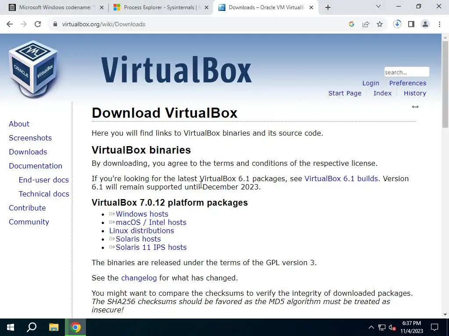Open Downloads in the sidebar
The image size is (449, 336).
click(28, 152)
